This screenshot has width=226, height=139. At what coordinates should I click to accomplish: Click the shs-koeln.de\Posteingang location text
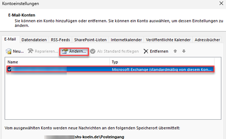pos(99,137)
